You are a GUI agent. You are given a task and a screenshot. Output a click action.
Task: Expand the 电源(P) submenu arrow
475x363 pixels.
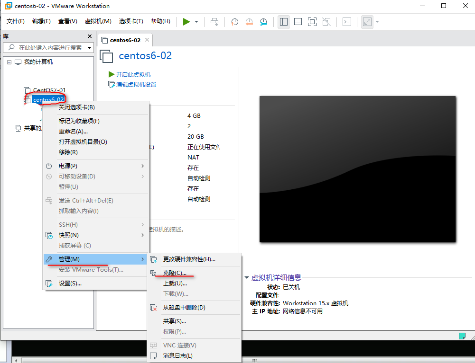point(142,166)
